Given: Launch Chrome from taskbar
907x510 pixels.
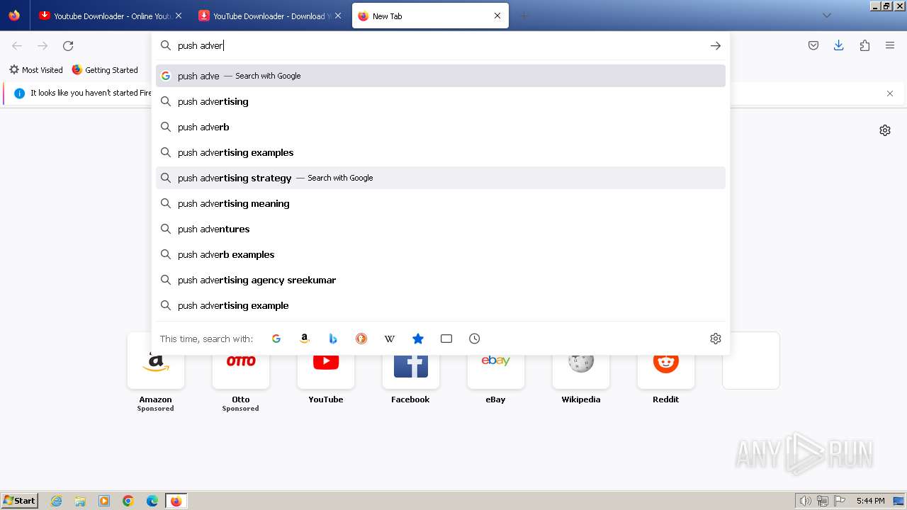Looking at the screenshot, I should pos(128,501).
